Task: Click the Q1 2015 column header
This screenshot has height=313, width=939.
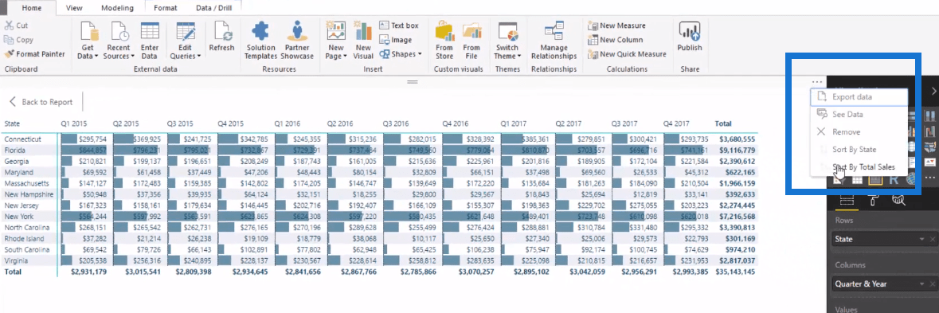Action: [73, 124]
